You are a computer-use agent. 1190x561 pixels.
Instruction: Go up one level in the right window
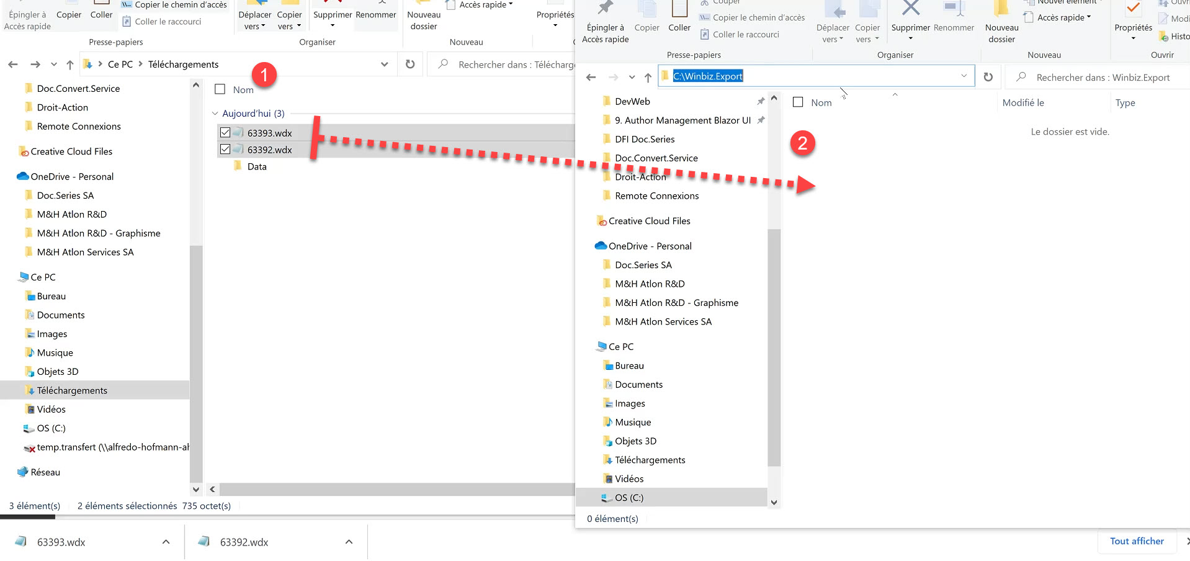tap(648, 77)
